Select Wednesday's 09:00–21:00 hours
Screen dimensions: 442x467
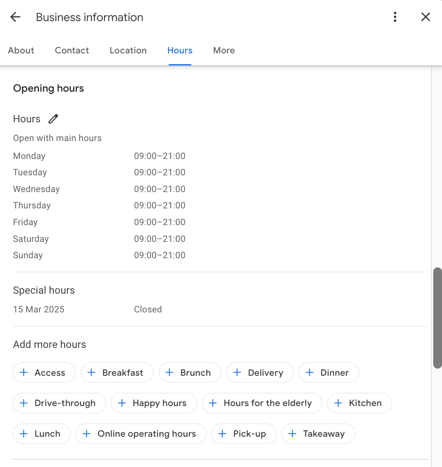160,189
